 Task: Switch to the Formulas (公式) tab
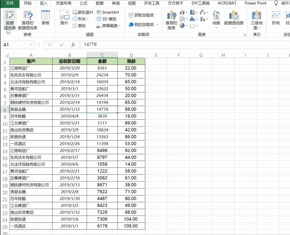pos(83,3)
